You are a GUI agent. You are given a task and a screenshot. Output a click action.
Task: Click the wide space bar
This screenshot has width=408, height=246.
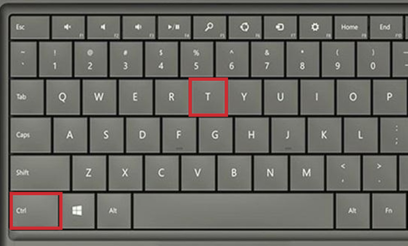[234, 211]
